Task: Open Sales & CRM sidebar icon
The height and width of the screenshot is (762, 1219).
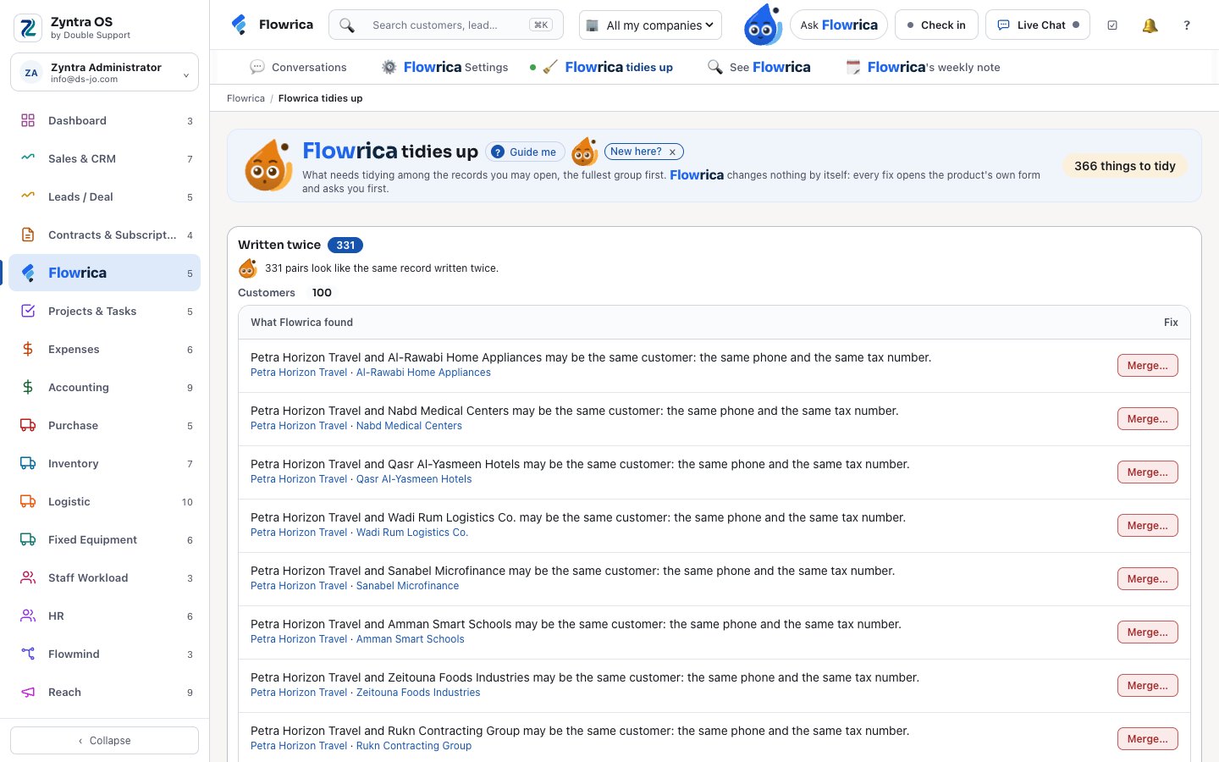Action: (x=28, y=158)
